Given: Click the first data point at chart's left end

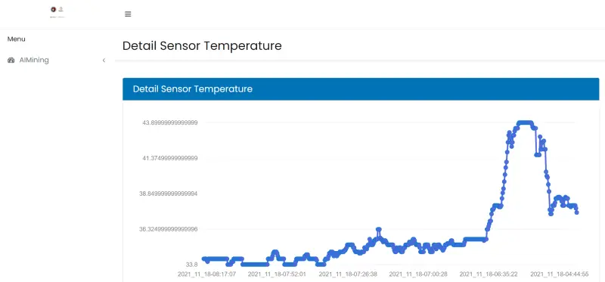Looking at the screenshot, I should (203, 259).
